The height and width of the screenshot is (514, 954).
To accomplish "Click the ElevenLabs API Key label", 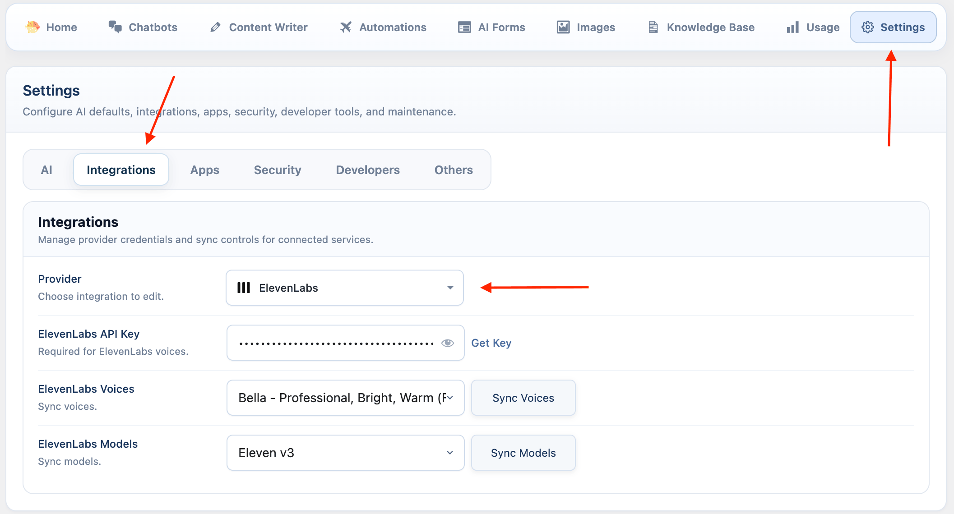I will point(89,334).
